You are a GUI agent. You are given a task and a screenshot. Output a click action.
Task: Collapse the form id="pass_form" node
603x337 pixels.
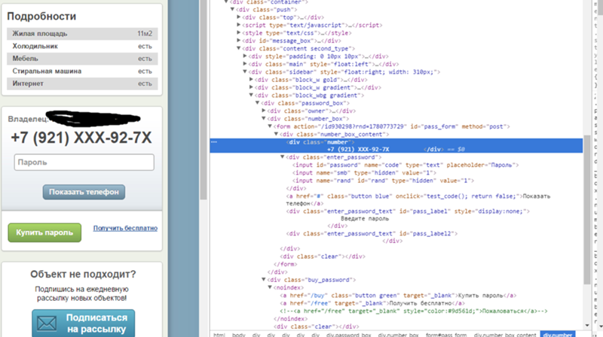(x=270, y=126)
